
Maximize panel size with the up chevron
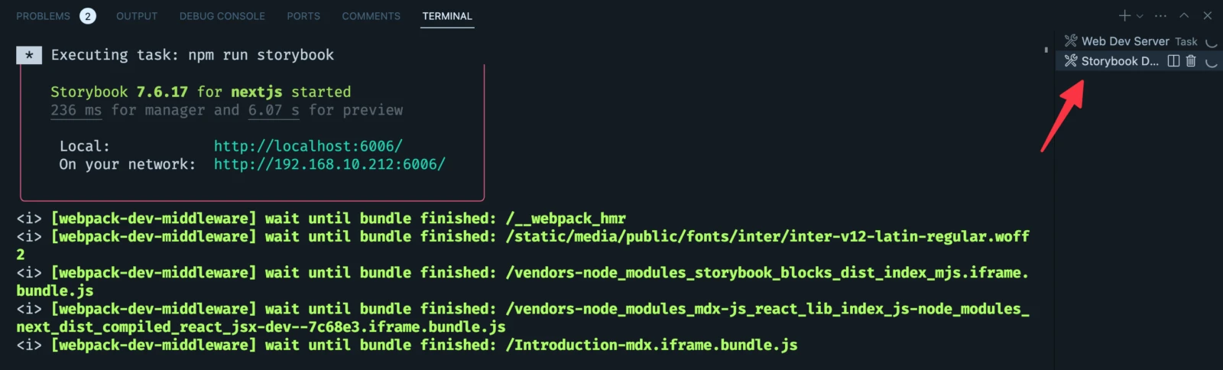[1184, 16]
